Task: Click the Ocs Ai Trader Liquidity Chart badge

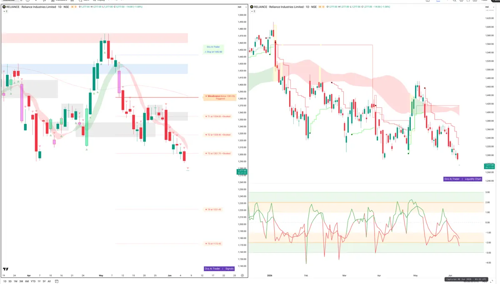Action: coord(463,179)
